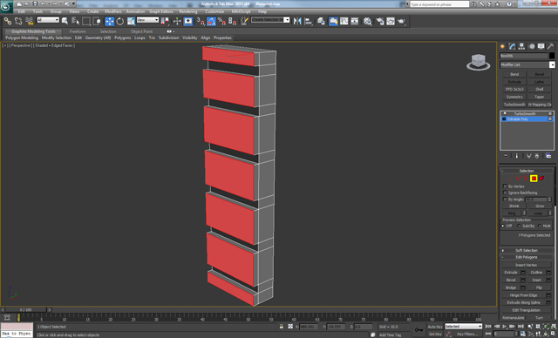558x338 pixels.
Task: Toggle Auto Key animation mode
Action: [x=435, y=327]
